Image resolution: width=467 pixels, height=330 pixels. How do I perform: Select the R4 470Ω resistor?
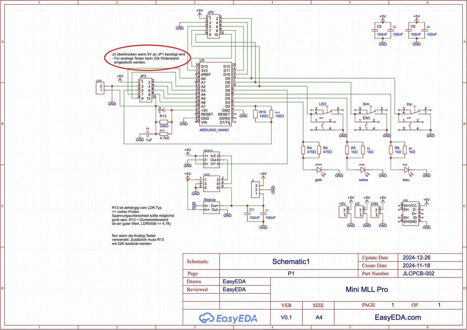click(303, 150)
